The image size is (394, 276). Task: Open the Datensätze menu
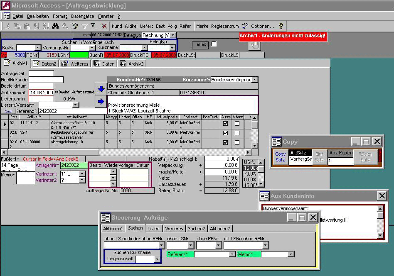point(82,16)
